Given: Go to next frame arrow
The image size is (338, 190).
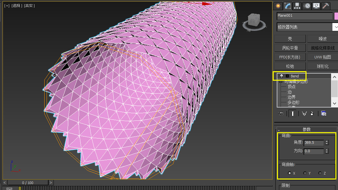Looking at the screenshot, I should pyautogui.click(x=51, y=183).
